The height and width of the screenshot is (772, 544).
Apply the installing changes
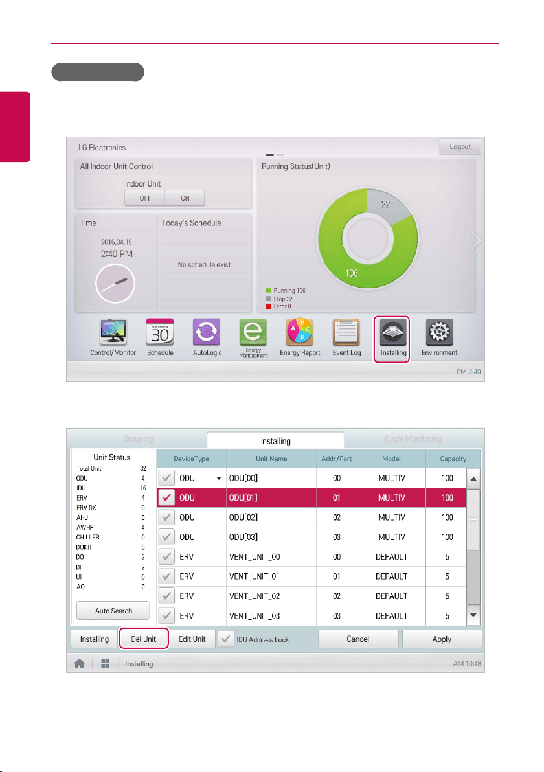[442, 639]
